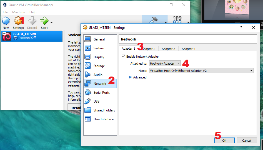263x150 pixels.
Task: Maximize the VirtualBox Manager window
Action: (x=171, y=5)
